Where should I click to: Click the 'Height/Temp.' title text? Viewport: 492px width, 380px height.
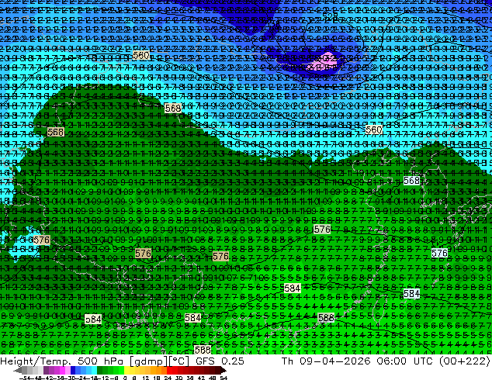pyautogui.click(x=35, y=361)
